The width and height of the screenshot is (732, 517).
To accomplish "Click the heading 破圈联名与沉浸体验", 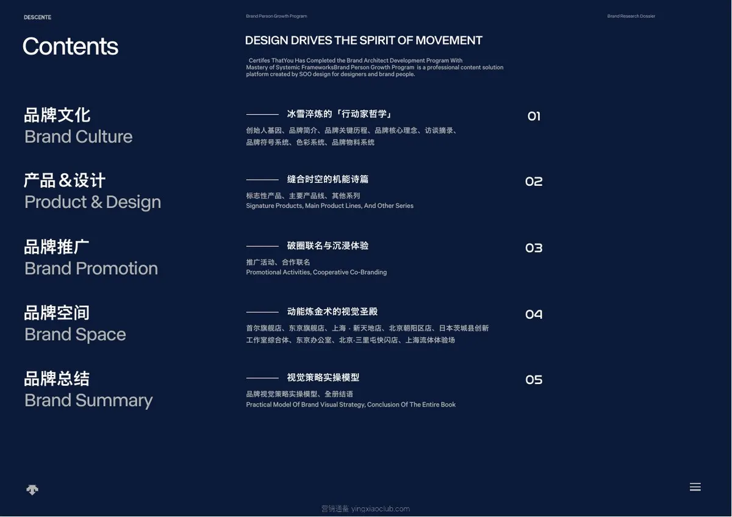I will coord(328,246).
